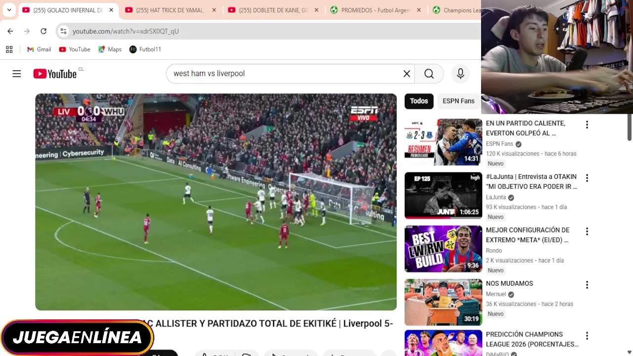Click the text 93 K visualizaciones hace 1 día
The height and width of the screenshot is (356, 633).
[x=526, y=207]
